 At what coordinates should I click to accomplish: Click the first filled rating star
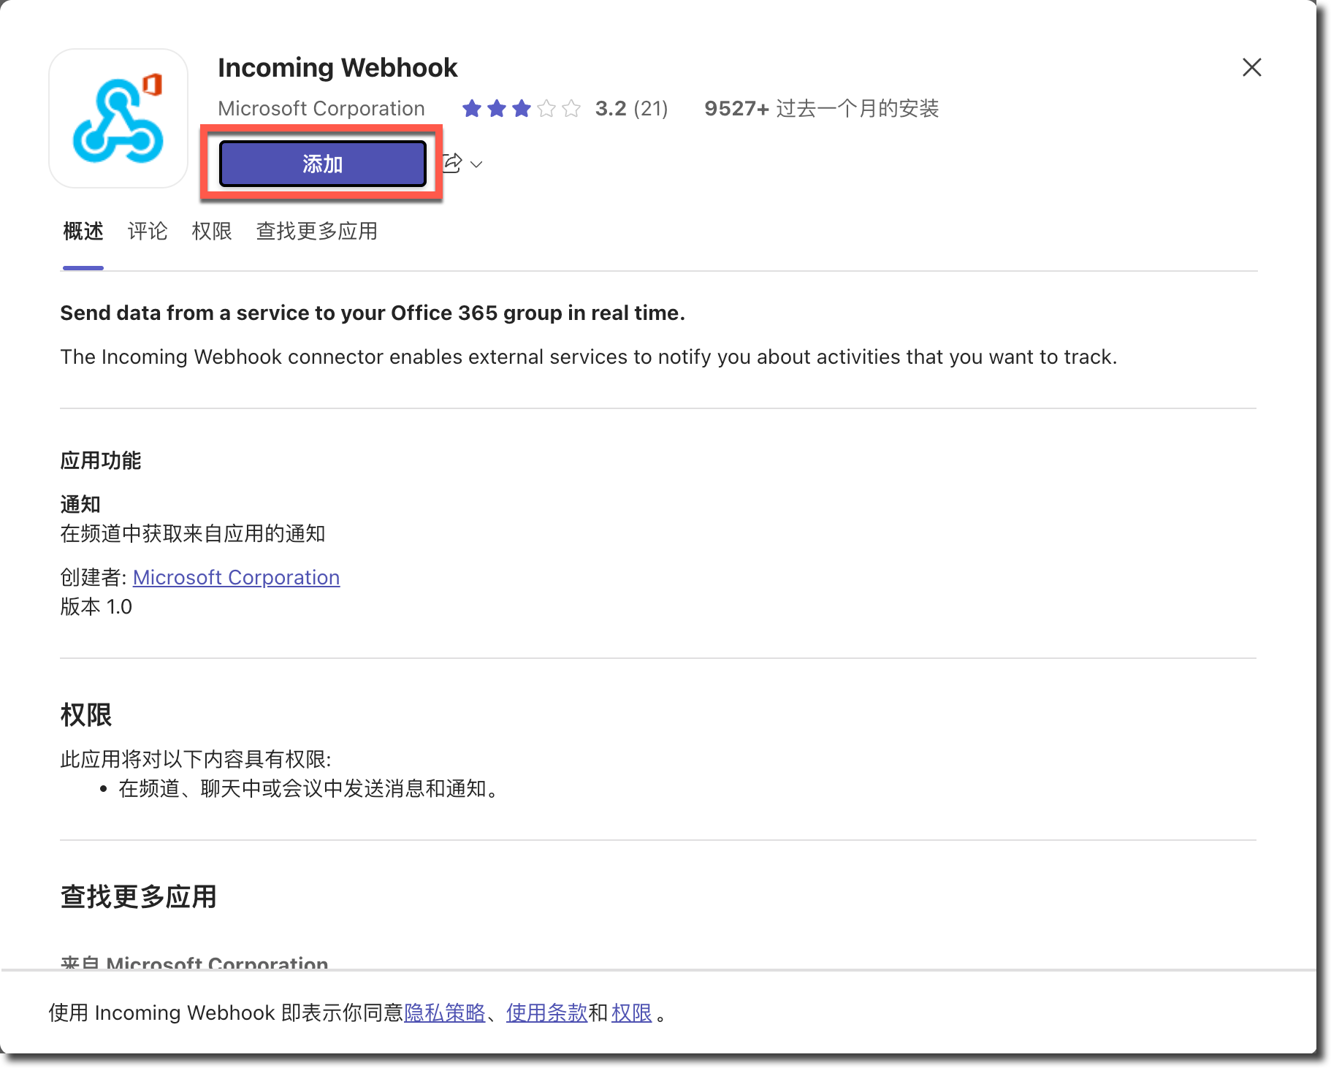[472, 109]
